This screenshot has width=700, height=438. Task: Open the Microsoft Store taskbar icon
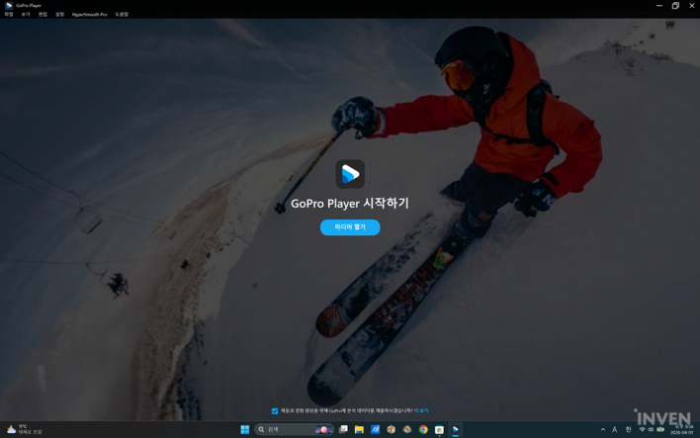click(439, 430)
